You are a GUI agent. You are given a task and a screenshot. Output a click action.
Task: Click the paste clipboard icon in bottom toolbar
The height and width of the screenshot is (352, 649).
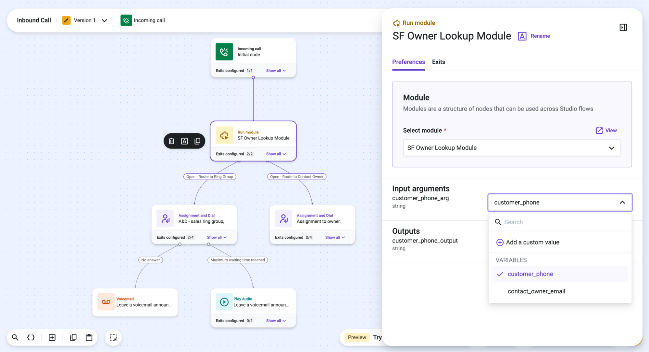point(89,337)
